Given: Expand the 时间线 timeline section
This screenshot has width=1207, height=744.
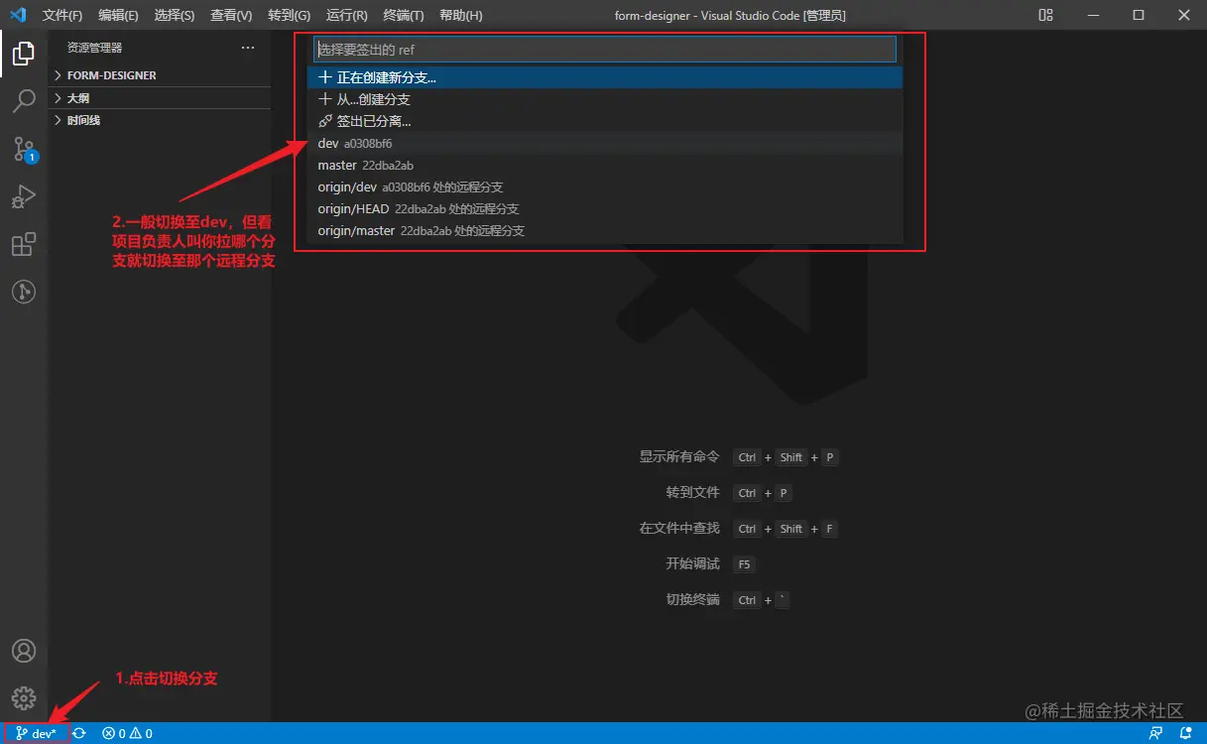Looking at the screenshot, I should coord(162,120).
